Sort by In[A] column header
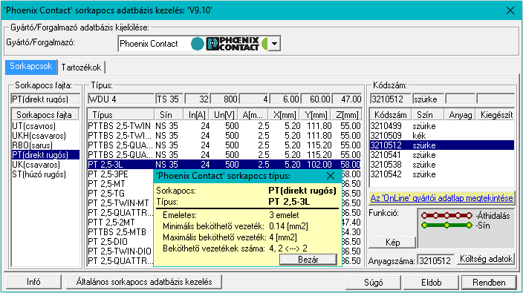 click(197, 114)
